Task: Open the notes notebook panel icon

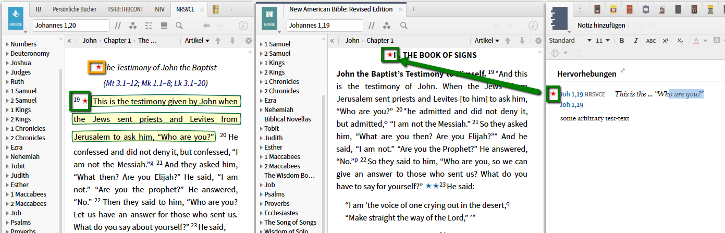Action: coord(560,17)
